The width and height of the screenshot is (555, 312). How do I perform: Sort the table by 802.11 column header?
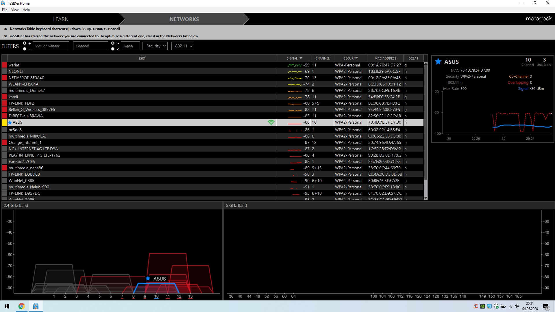413,58
